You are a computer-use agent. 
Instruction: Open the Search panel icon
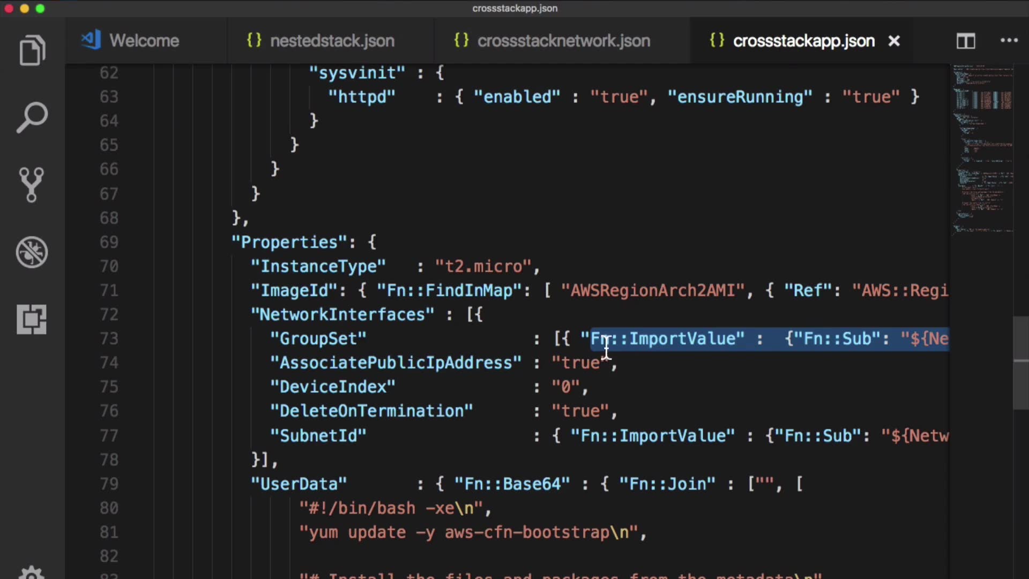[32, 117]
